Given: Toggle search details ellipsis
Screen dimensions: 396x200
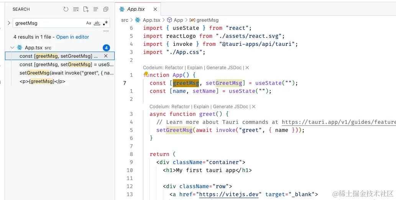Looking at the screenshot, I should coord(106,31).
